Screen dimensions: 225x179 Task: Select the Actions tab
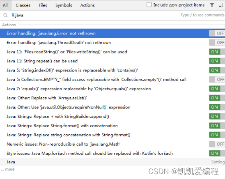(x=87, y=5)
